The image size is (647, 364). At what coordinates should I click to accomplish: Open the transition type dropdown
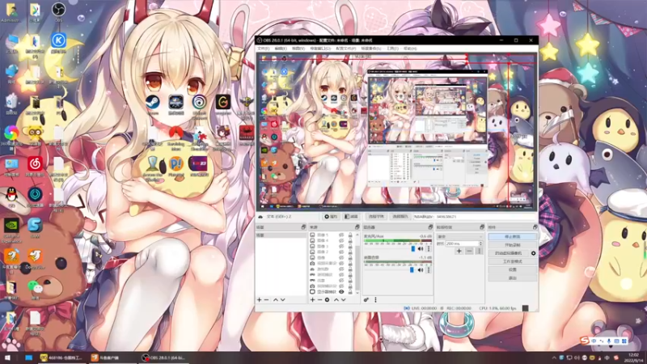click(459, 236)
